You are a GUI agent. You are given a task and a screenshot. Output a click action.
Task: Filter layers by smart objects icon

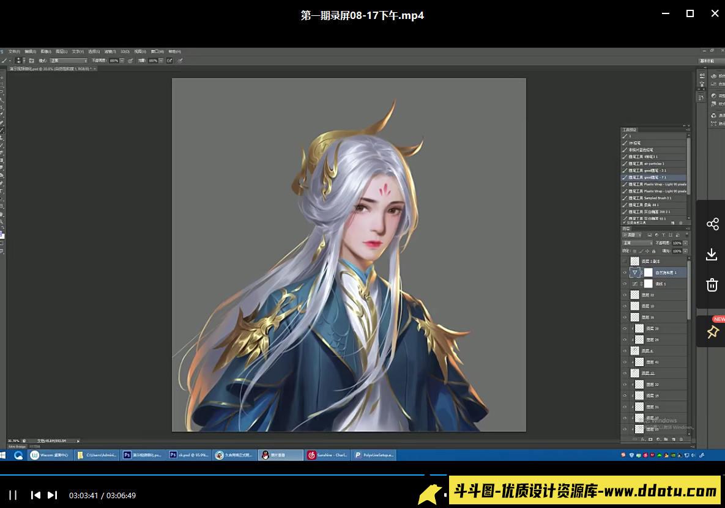click(677, 235)
